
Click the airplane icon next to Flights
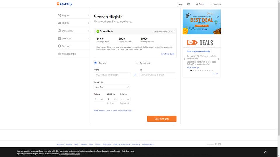pos(60,15)
